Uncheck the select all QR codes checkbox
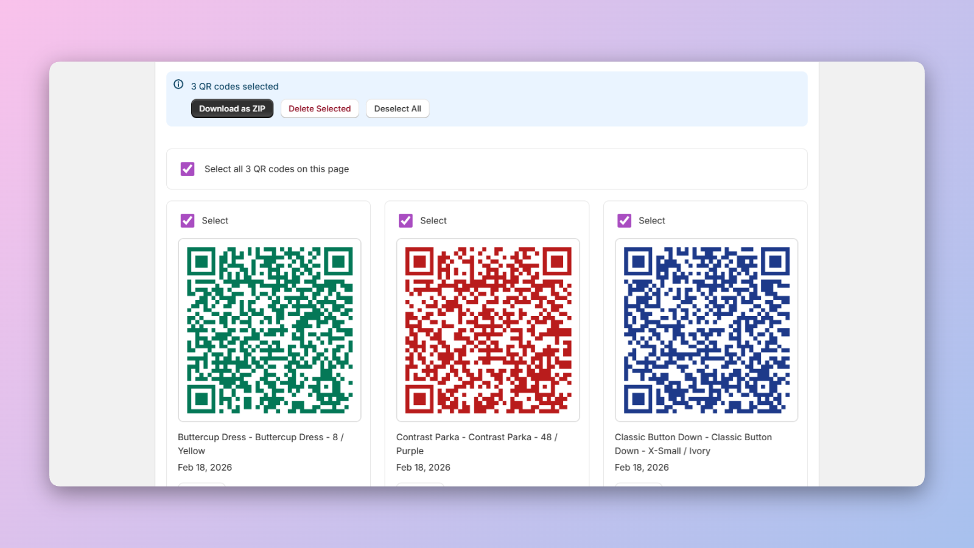 pyautogui.click(x=187, y=169)
